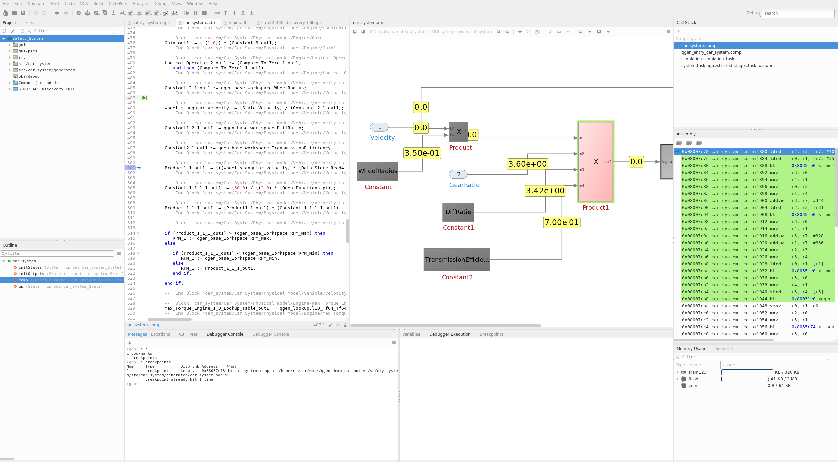Click the first save icon in the diagram toolbar
Screen dimensions: 838x462
tap(355, 32)
